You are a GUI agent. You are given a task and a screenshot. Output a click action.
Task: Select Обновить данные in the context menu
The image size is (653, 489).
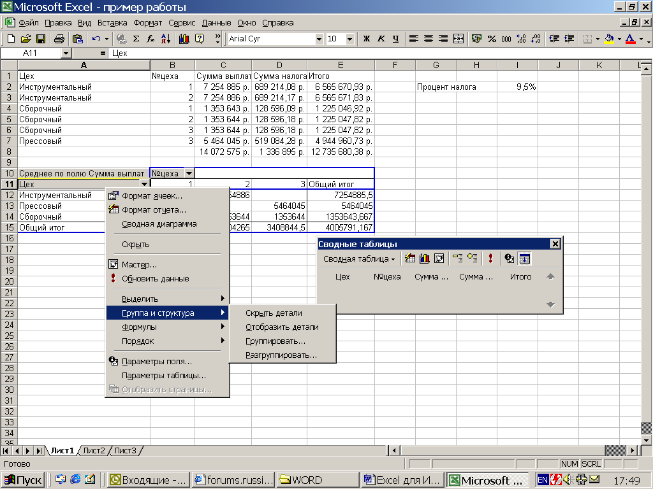click(x=167, y=279)
